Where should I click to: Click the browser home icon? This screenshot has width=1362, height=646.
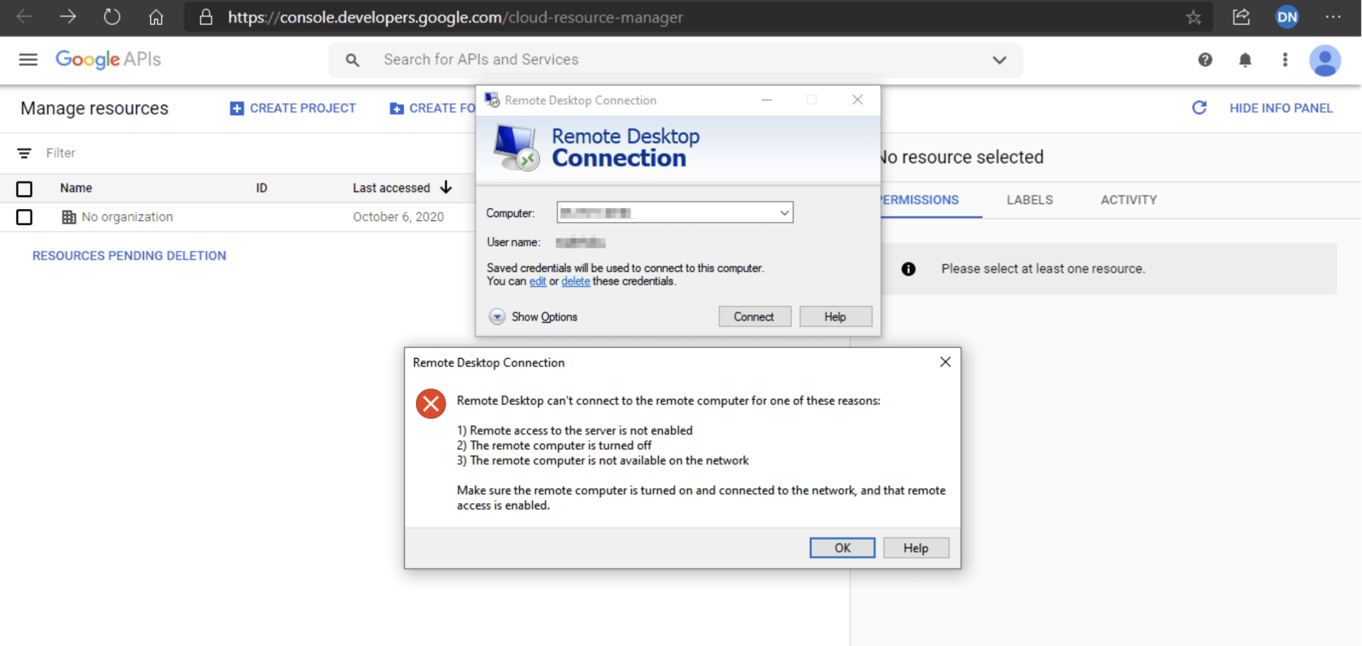tap(156, 18)
